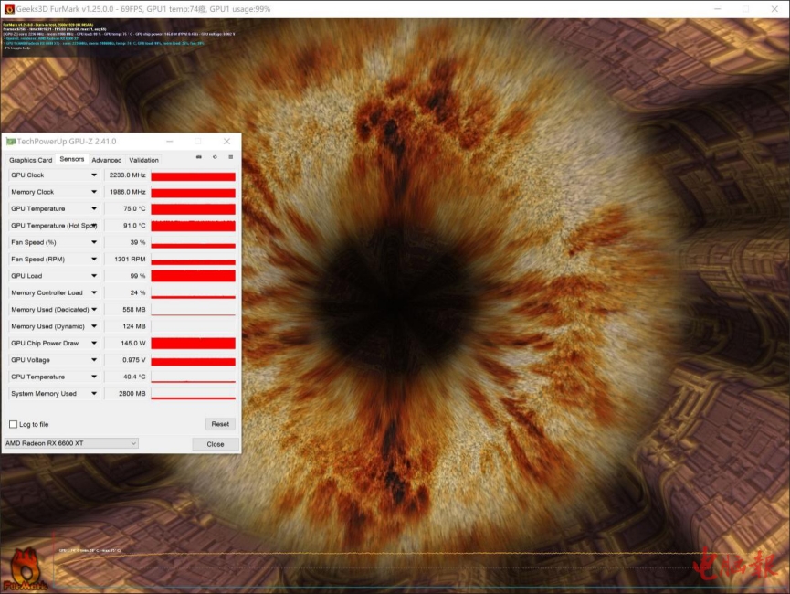790x594 pixels.
Task: Open the GPU Chip Power Draw dropdown
Action: click(93, 344)
